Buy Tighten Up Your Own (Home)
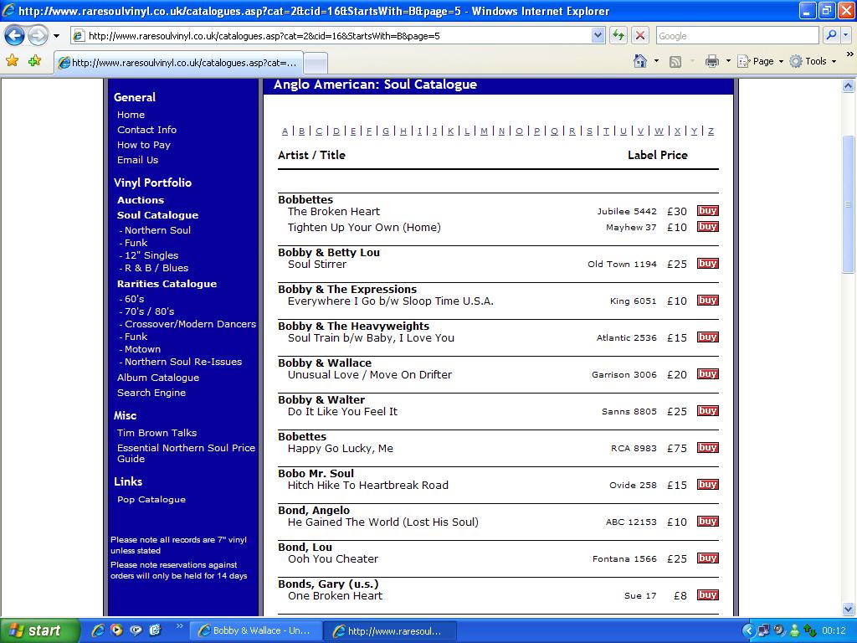Screen dimensions: 857x643 [707, 226]
